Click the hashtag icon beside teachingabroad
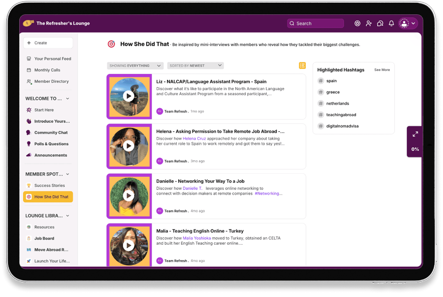Image resolution: width=443 pixels, height=297 pixels. 321,115
